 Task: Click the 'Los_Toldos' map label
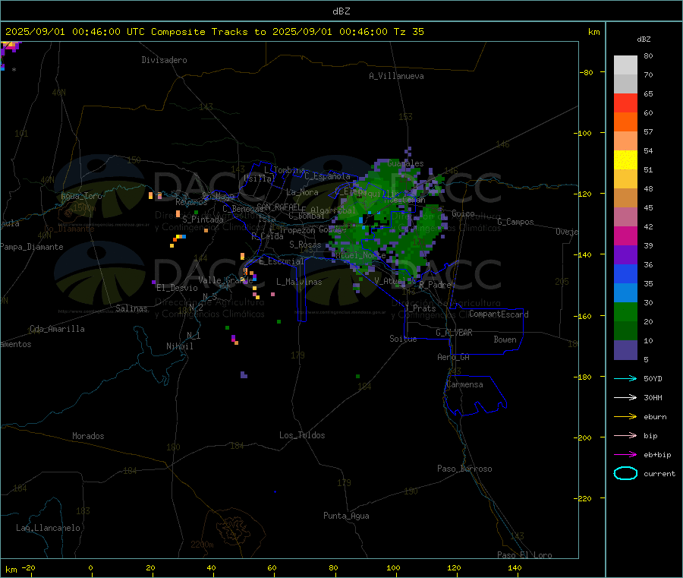(302, 435)
